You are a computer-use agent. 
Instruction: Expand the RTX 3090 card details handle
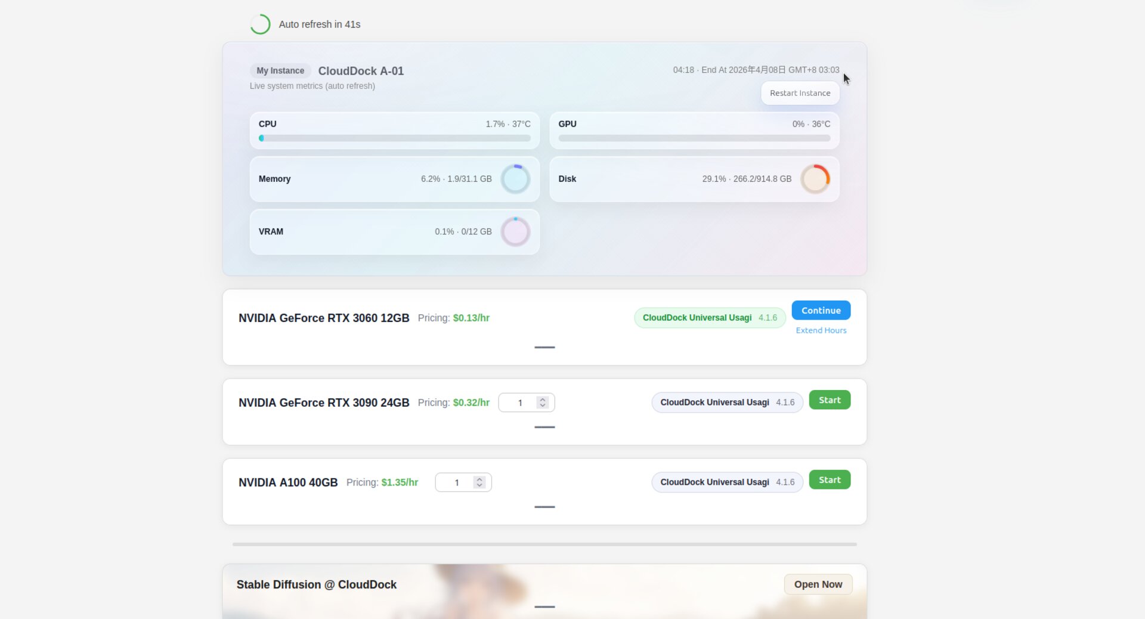pos(544,427)
